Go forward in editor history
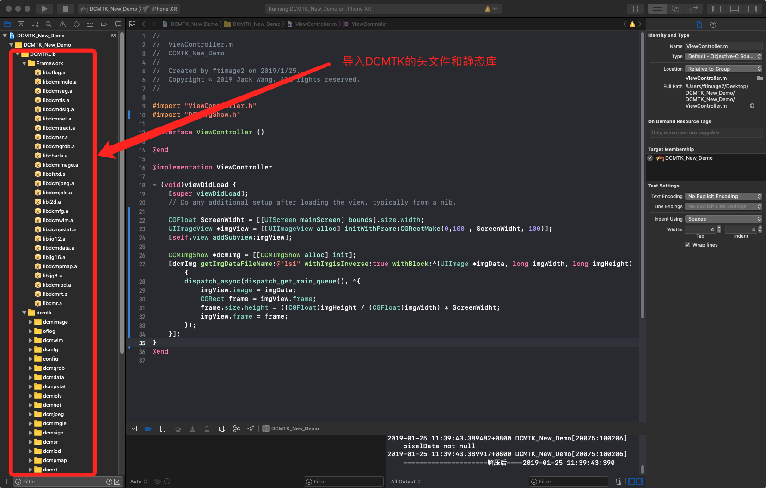 pyautogui.click(x=155, y=24)
